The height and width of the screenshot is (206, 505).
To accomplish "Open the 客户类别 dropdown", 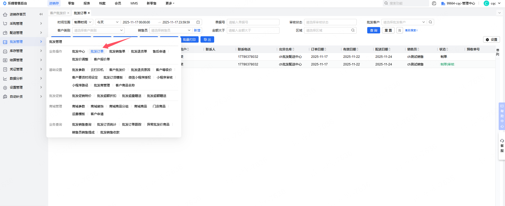I will (x=98, y=30).
